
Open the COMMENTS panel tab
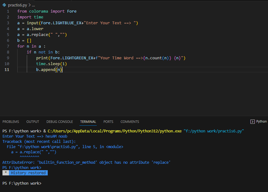pyautogui.click(x=130, y=122)
